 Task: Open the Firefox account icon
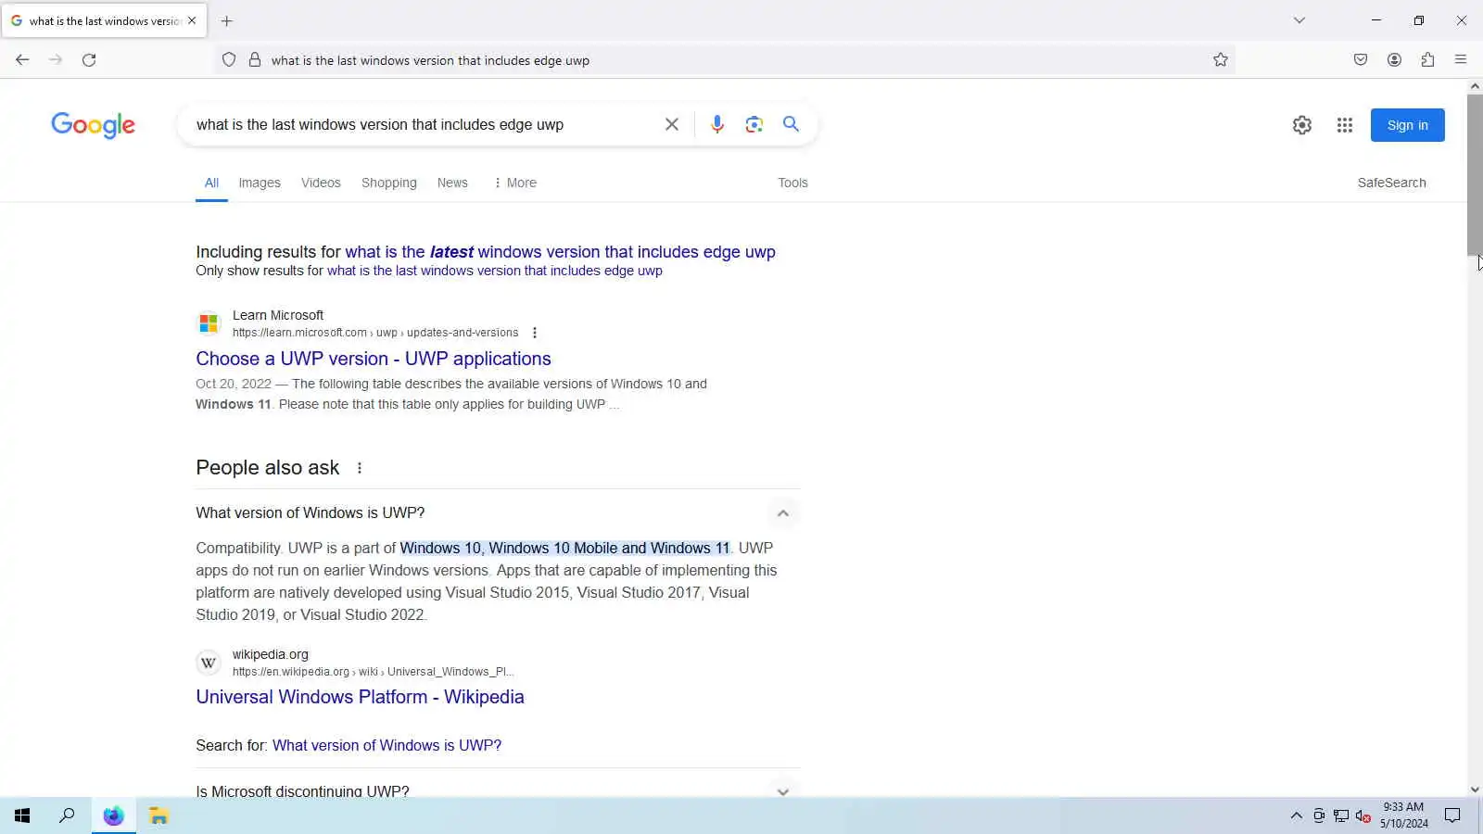[1394, 60]
